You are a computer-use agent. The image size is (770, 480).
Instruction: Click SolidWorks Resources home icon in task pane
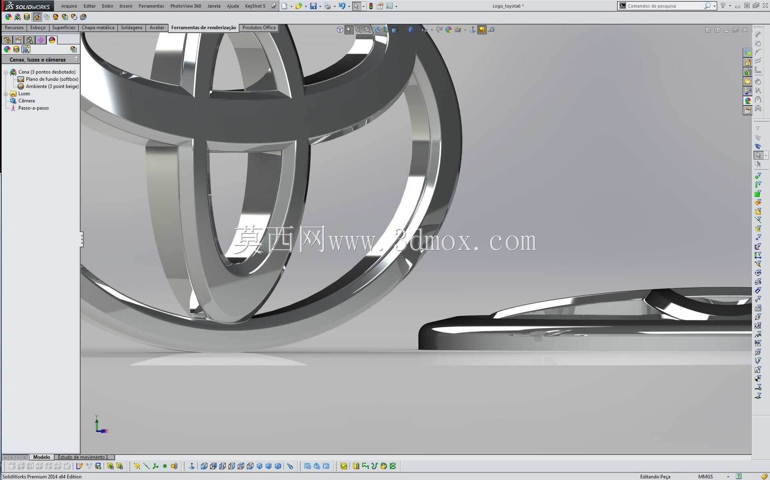click(748, 62)
